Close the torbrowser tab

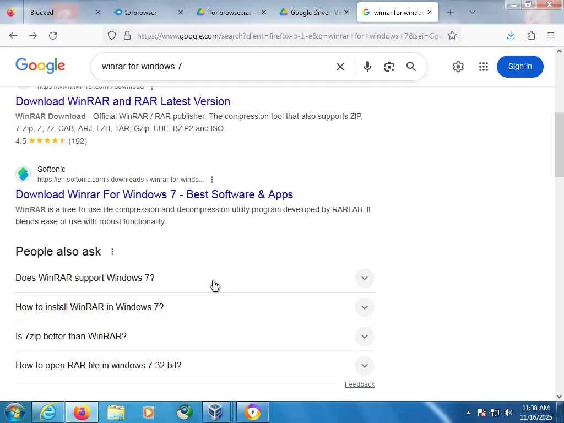(x=181, y=12)
